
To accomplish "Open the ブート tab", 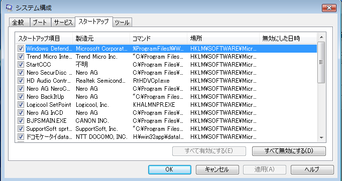I will [x=40, y=23].
